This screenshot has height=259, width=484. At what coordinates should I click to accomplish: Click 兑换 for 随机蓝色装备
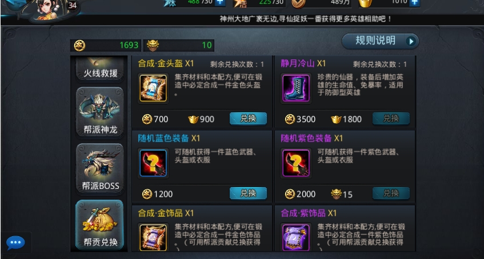(x=248, y=193)
